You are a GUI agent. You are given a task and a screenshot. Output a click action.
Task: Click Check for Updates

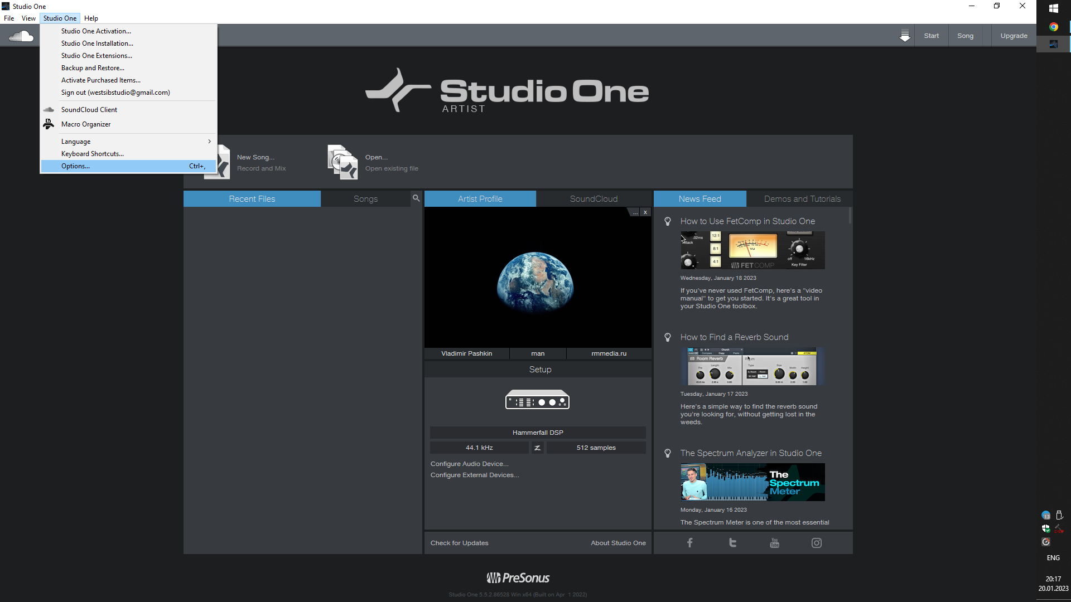[459, 543]
